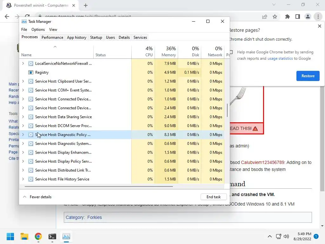Image resolution: width=325 pixels, height=244 pixels.
Task: Open the usage statistics link
Action: click(x=280, y=58)
